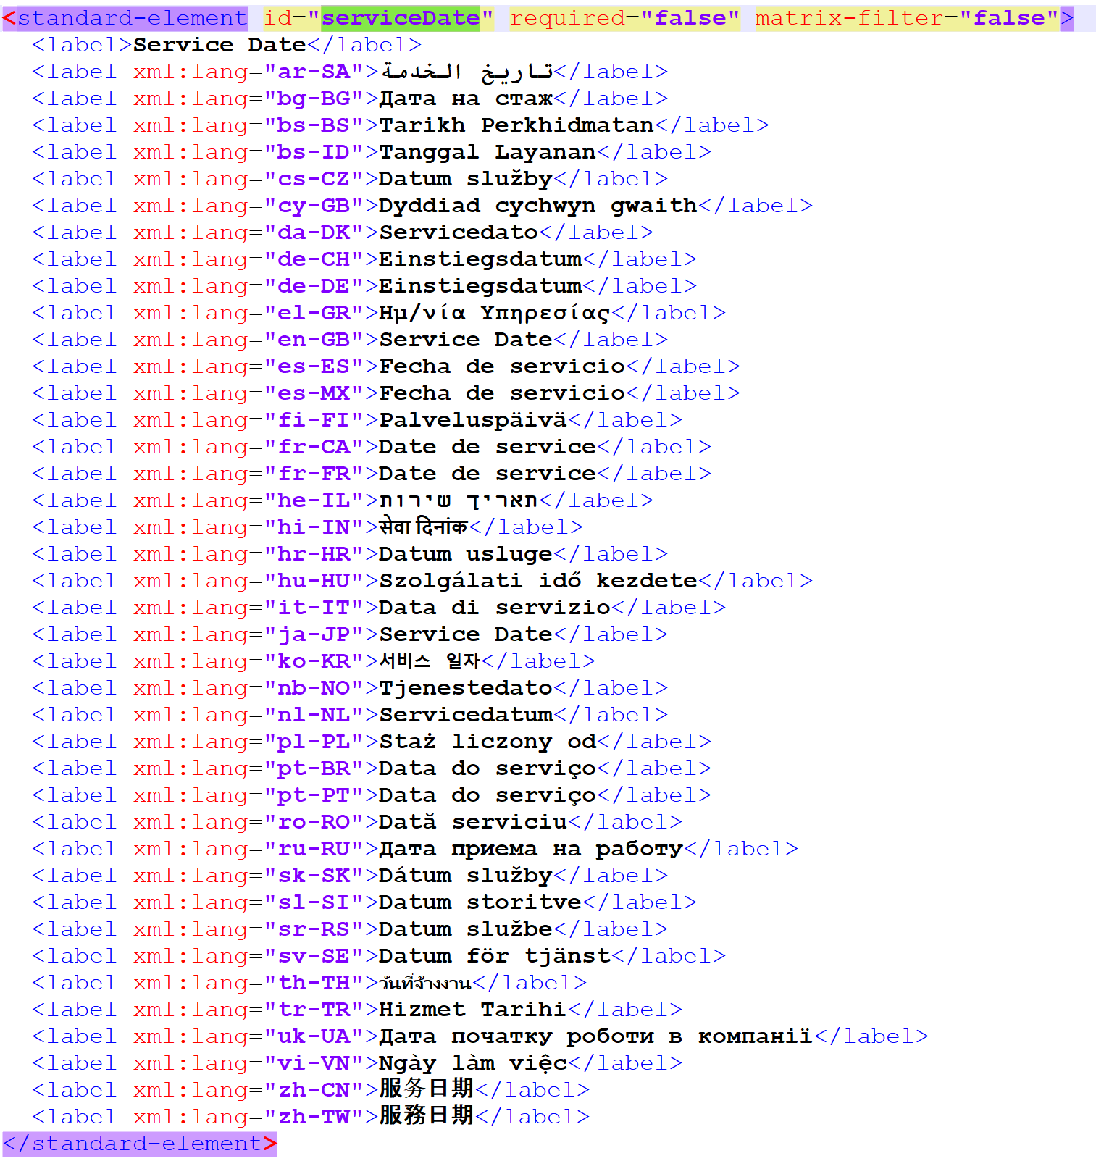The image size is (1096, 1161).
Task: Click the required="false" attribute
Action: coord(624,18)
